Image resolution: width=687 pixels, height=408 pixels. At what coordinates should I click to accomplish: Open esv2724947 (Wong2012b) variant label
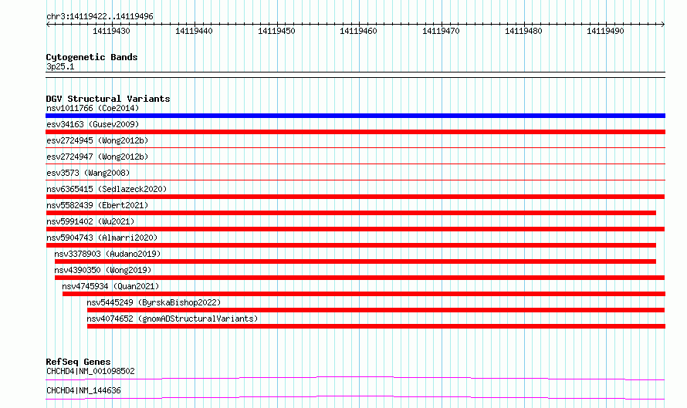click(x=97, y=157)
